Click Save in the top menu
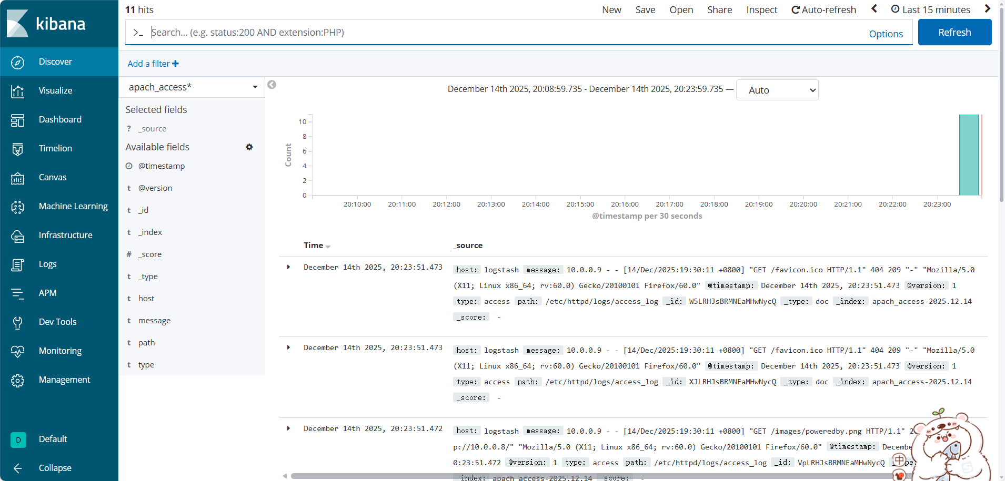Viewport: 1005px width, 481px height. [645, 9]
